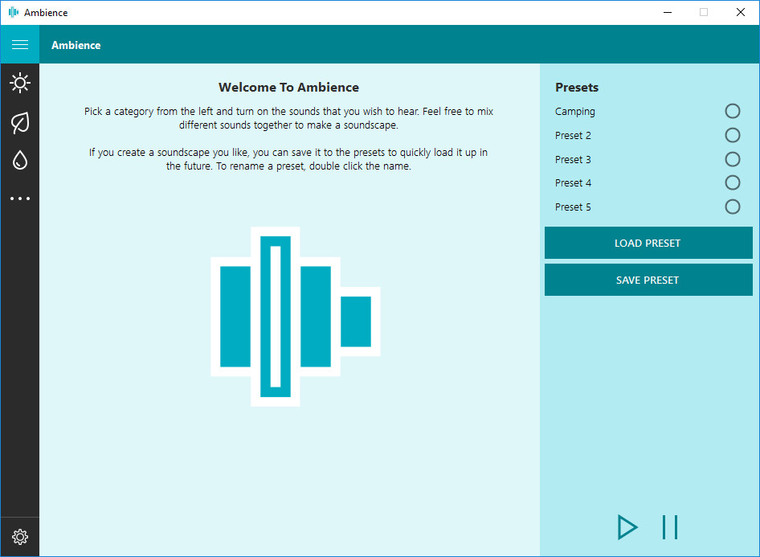Open the hamburger navigation menu

tap(20, 44)
